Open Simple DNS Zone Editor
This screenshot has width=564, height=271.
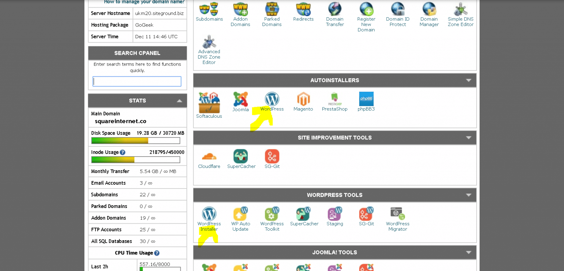[460, 15]
